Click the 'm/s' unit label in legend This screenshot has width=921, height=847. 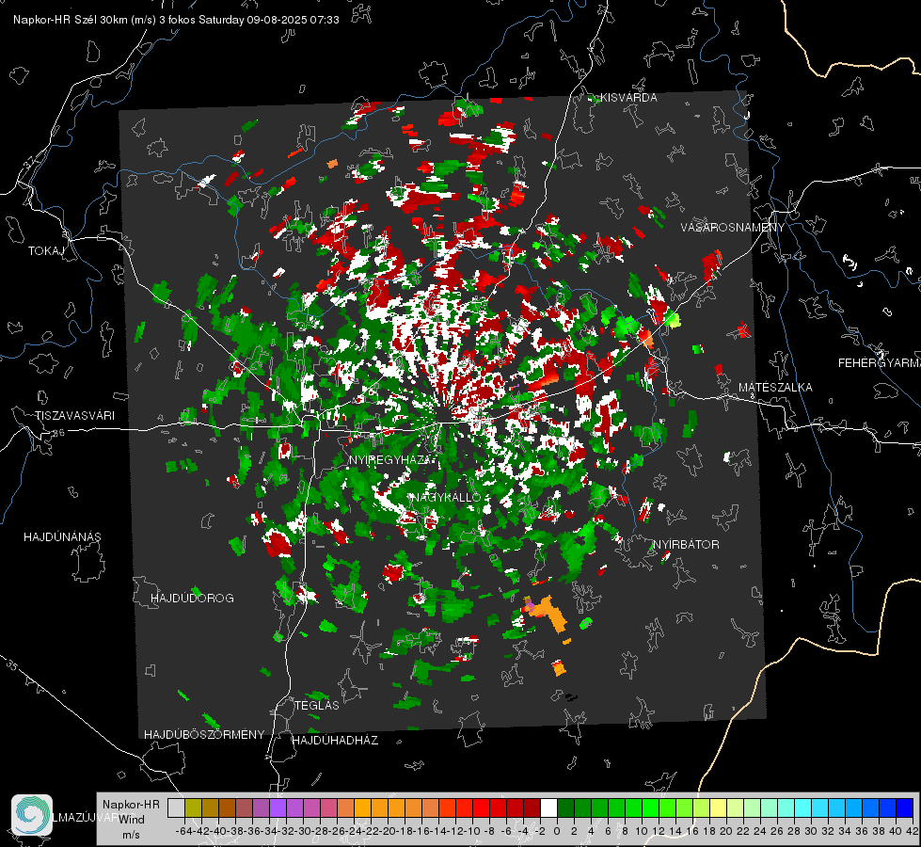pos(131,835)
